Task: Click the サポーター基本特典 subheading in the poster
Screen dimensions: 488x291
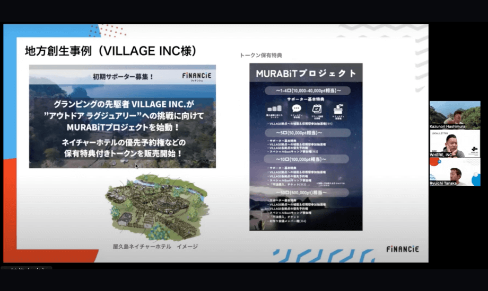Action: pos(306,99)
